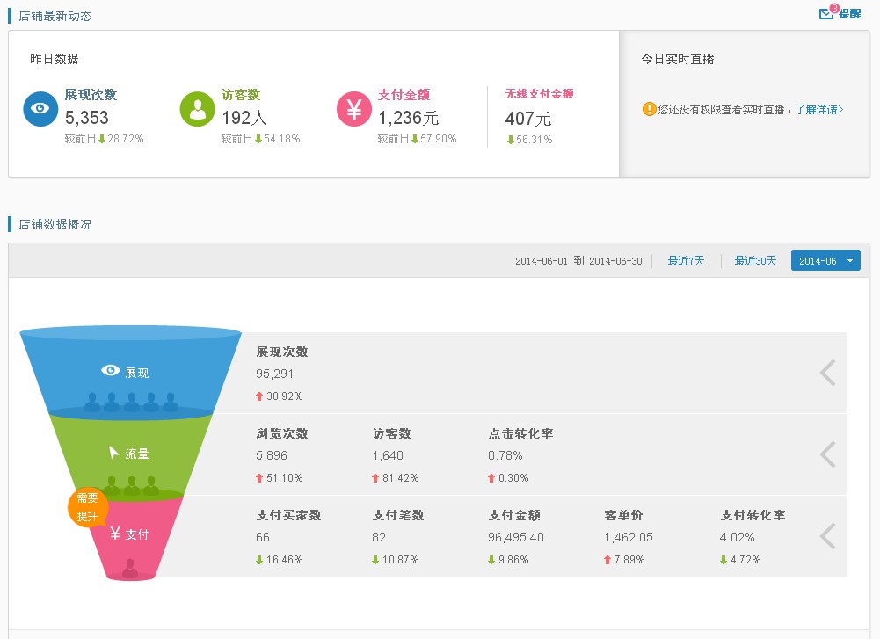This screenshot has width=880, height=639.
Task: Select the 最近30天 date range
Action: [x=755, y=261]
